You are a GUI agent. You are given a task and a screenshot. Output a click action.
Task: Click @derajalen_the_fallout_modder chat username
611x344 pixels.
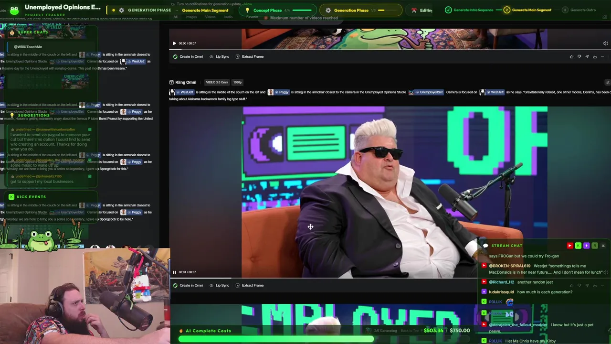click(x=518, y=325)
